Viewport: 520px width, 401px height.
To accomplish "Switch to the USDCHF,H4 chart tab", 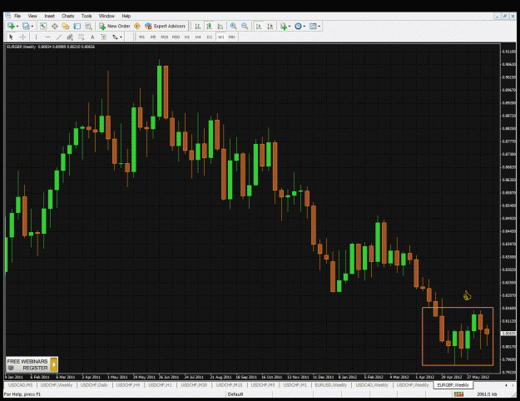I will tap(128, 385).
